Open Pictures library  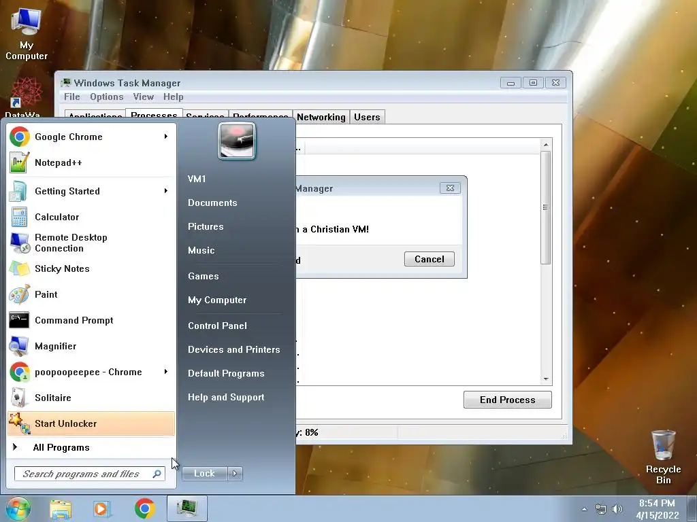click(x=206, y=226)
